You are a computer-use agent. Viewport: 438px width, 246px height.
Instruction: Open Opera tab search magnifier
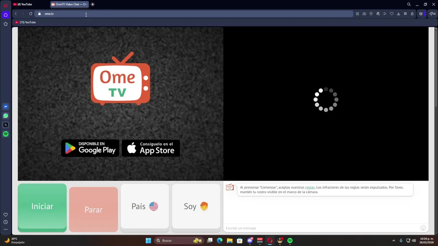(x=409, y=4)
